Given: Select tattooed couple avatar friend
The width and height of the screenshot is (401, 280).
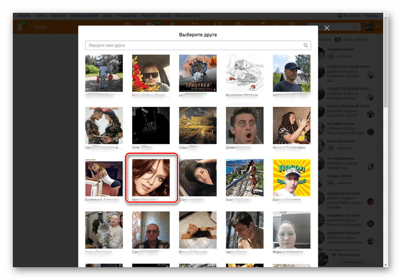Looking at the screenshot, I should tap(104, 125).
